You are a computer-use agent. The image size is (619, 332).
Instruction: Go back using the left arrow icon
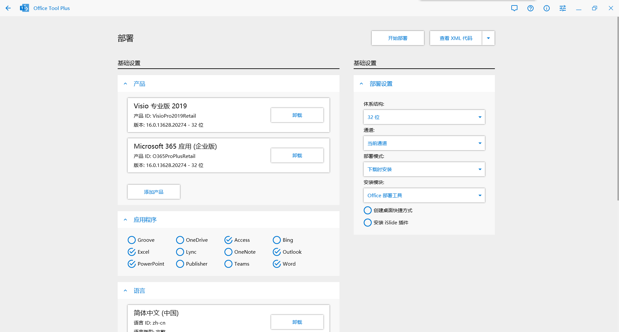[x=8, y=8]
